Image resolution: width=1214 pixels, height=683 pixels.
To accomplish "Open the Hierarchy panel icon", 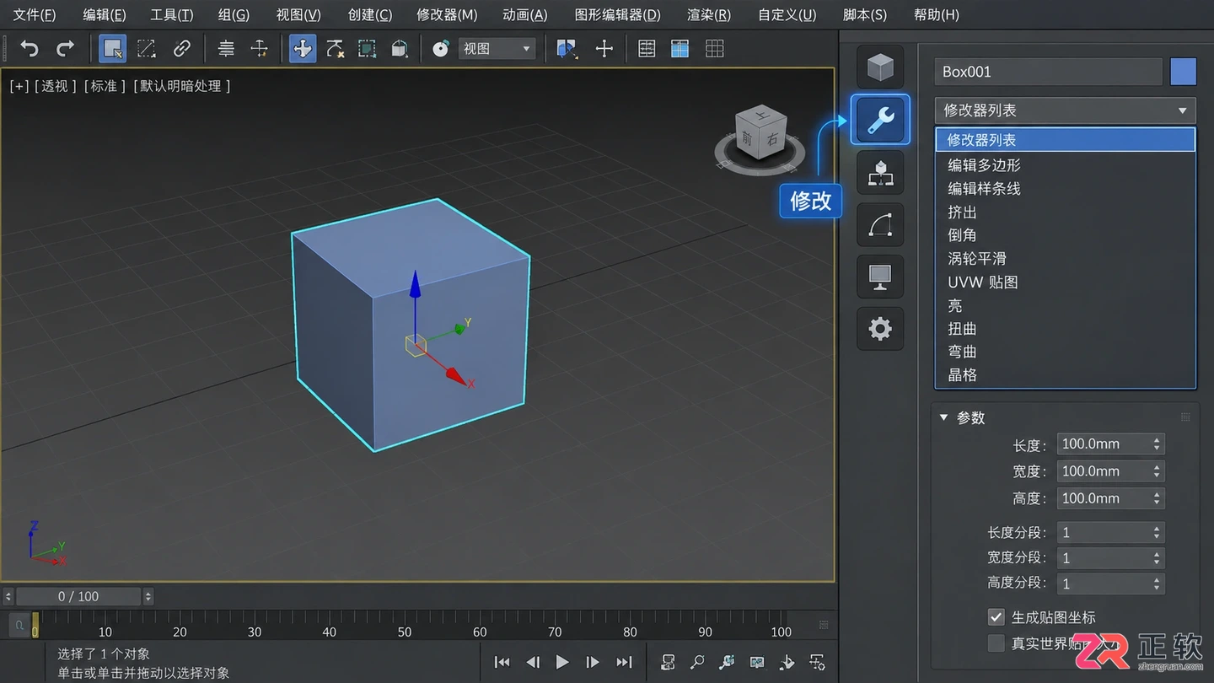I will tap(880, 172).
